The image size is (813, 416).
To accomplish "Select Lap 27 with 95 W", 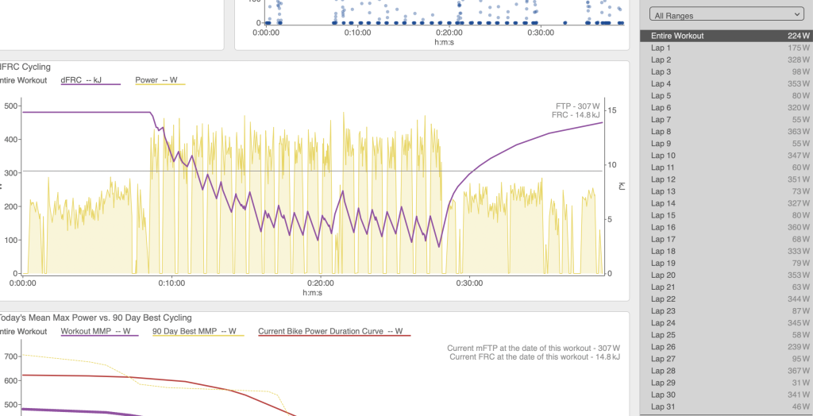I will click(726, 358).
